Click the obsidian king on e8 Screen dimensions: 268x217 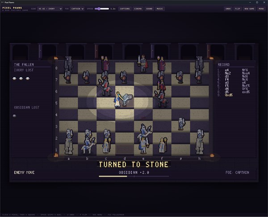coord(143,63)
